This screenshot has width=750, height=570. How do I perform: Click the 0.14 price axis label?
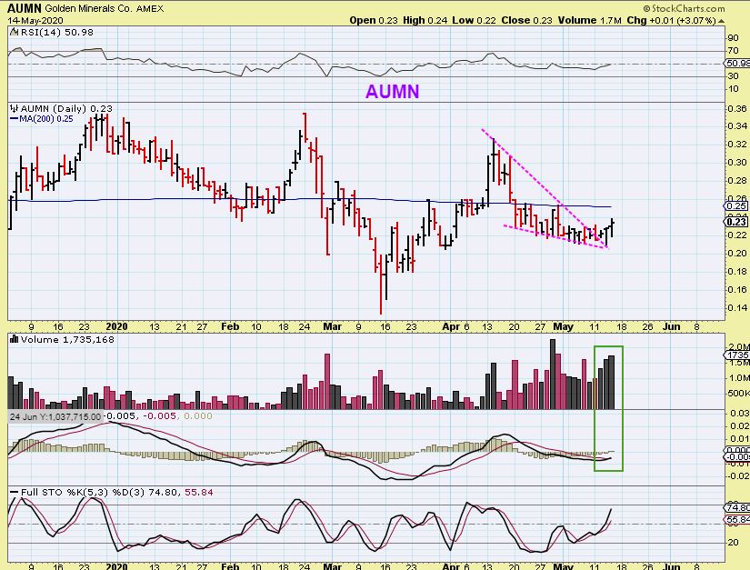pyautogui.click(x=737, y=307)
